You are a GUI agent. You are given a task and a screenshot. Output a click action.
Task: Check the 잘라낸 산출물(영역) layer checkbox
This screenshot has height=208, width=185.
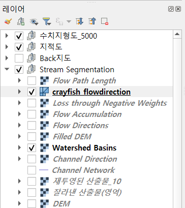[x=32, y=192]
